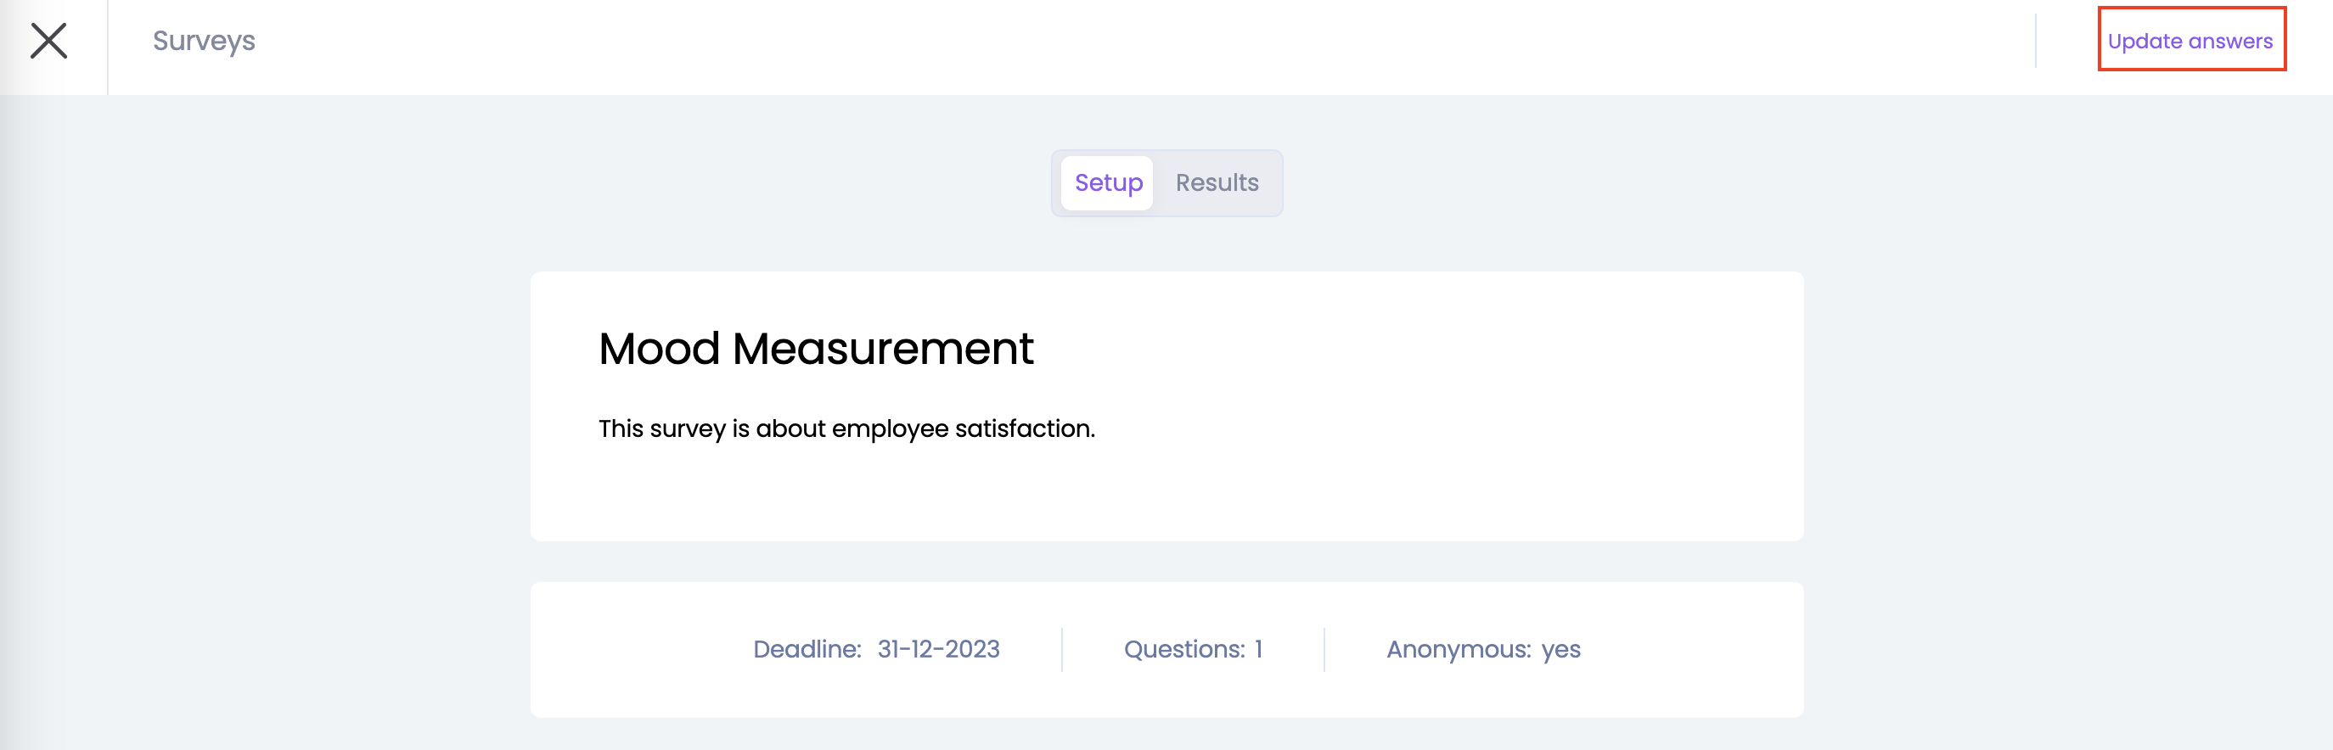Viewport: 2333px width, 750px height.
Task: Click the anonymous value yes
Action: 1560,650
